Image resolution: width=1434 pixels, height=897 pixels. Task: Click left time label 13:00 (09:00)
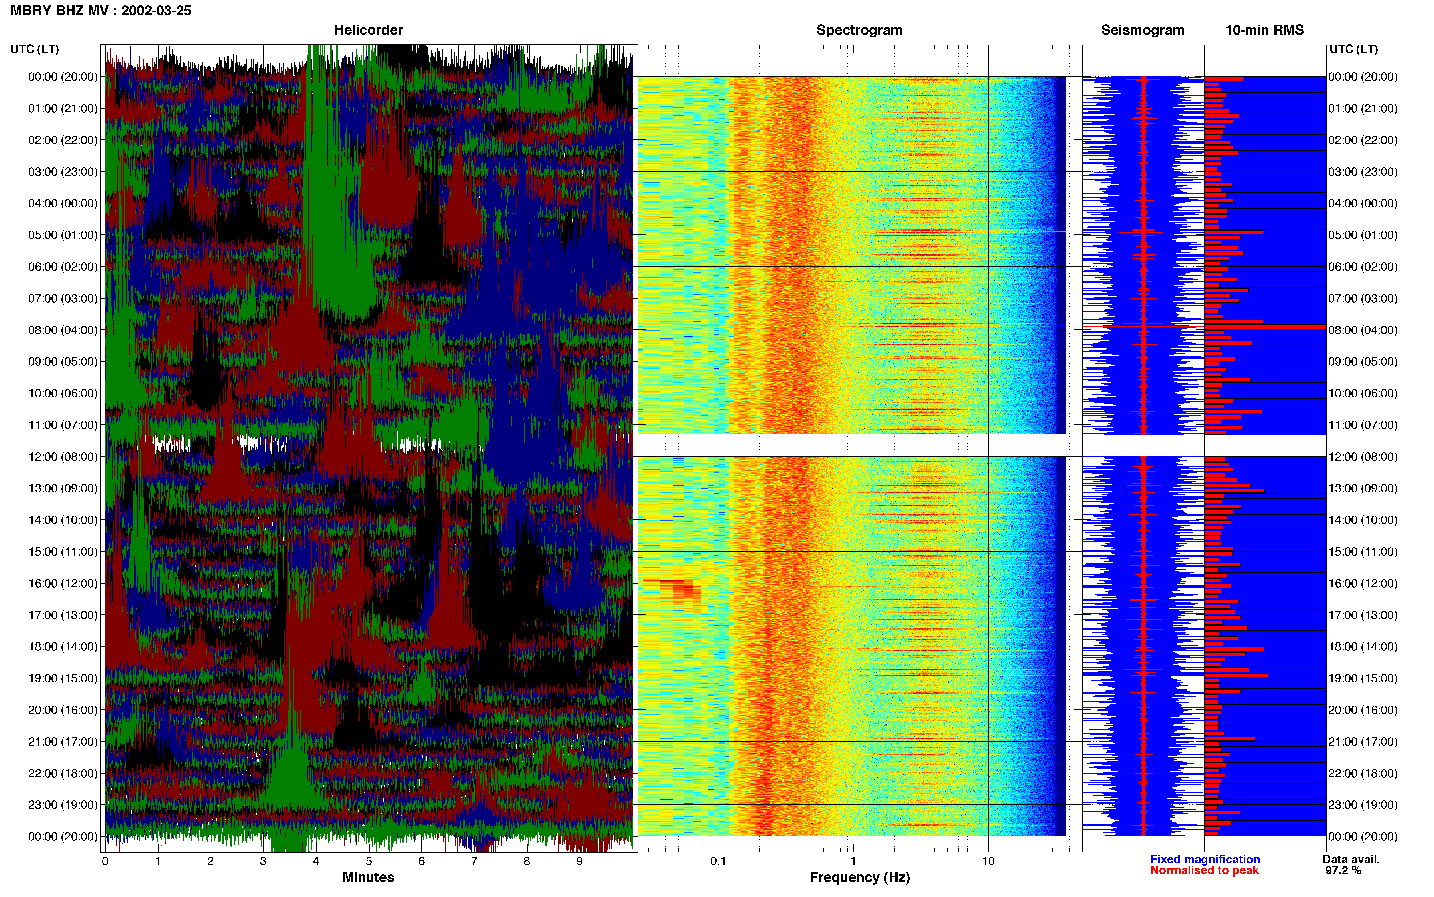click(63, 488)
